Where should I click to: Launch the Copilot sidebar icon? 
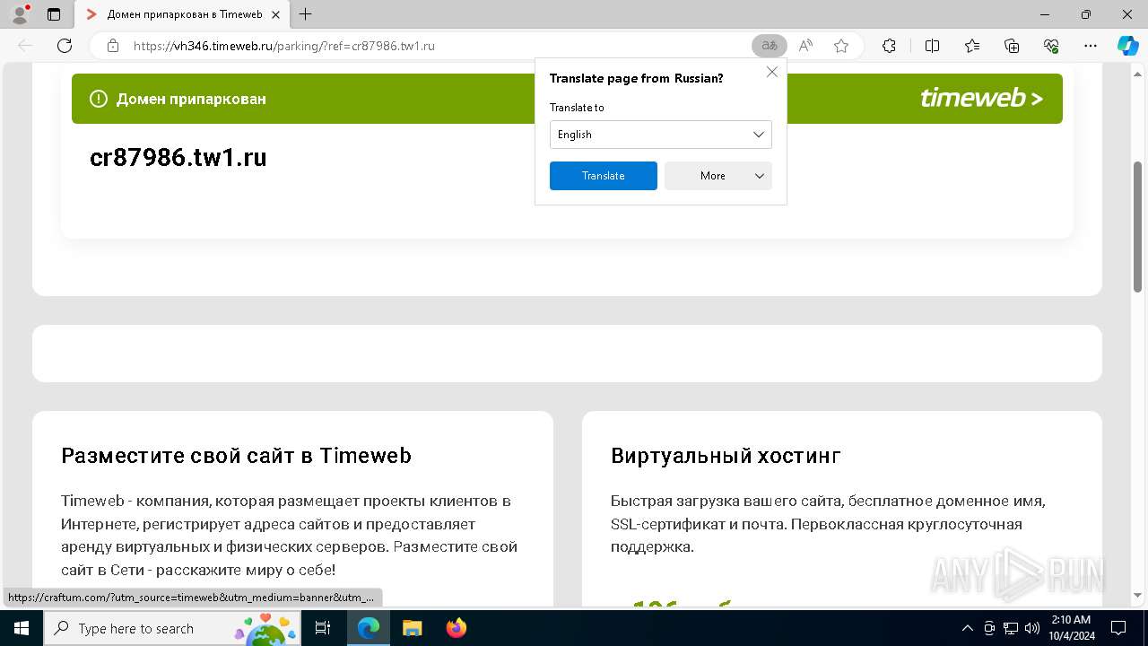[x=1127, y=46]
